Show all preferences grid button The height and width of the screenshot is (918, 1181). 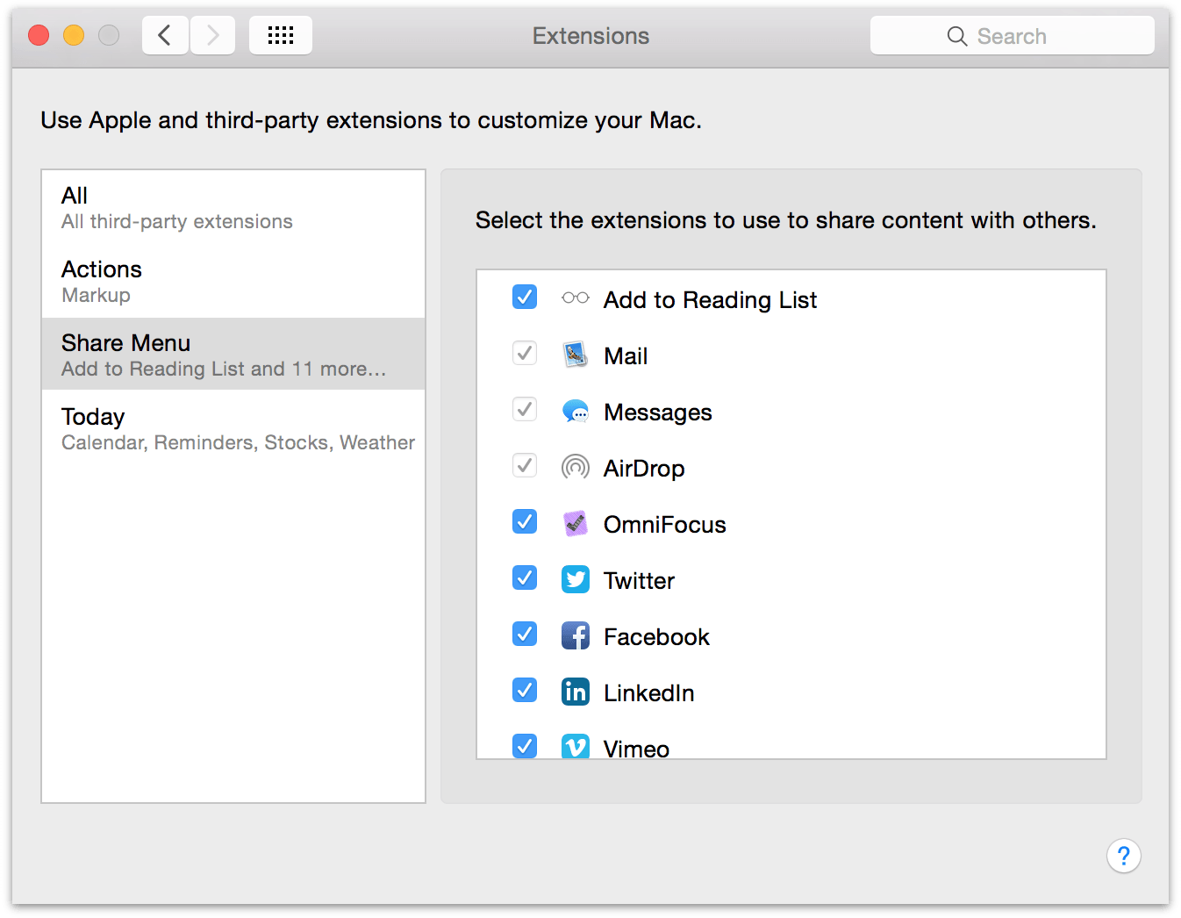click(x=281, y=35)
